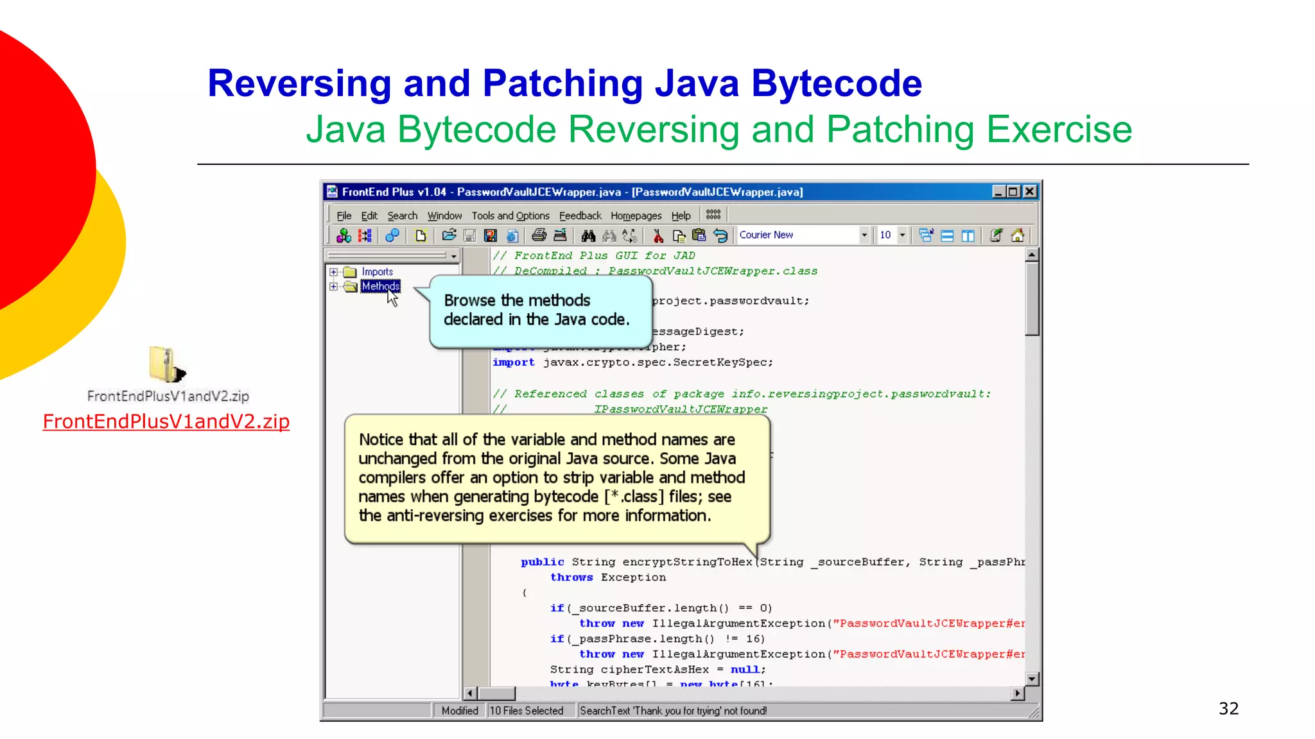Click vertical scrollbar down arrow

[x=1032, y=679]
